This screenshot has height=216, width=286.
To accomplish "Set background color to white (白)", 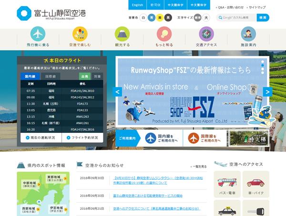I will click(143, 18).
